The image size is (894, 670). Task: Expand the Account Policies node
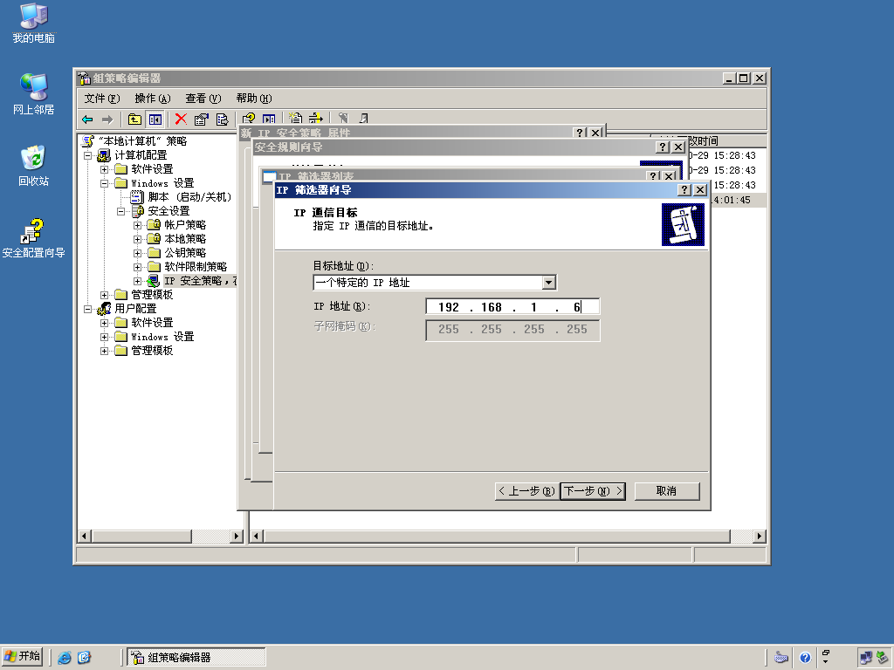click(137, 225)
